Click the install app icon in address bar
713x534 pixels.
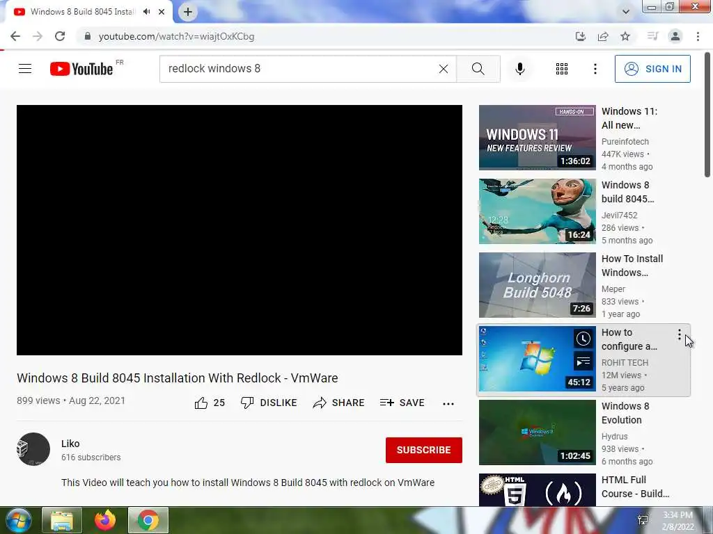coord(581,36)
